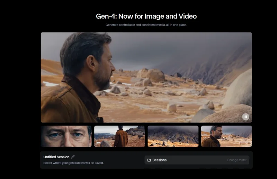Select the close-up eyes thumbnail

click(x=66, y=136)
